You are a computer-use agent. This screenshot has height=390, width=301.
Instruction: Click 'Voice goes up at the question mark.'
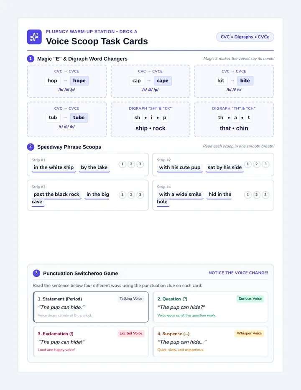tap(187, 315)
